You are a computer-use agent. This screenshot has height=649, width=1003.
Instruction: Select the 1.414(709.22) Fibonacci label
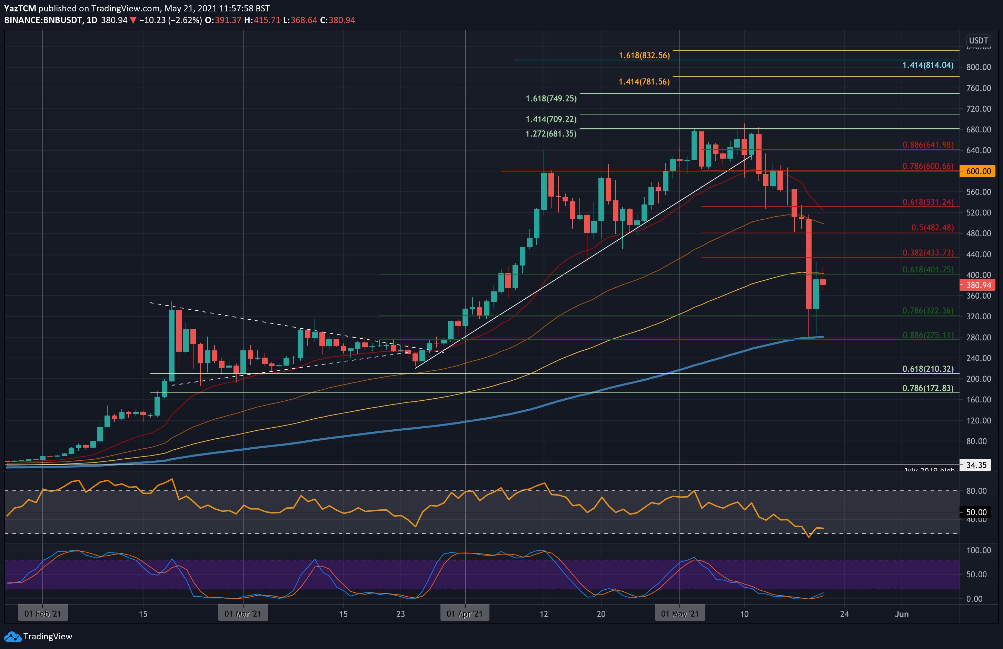click(551, 119)
